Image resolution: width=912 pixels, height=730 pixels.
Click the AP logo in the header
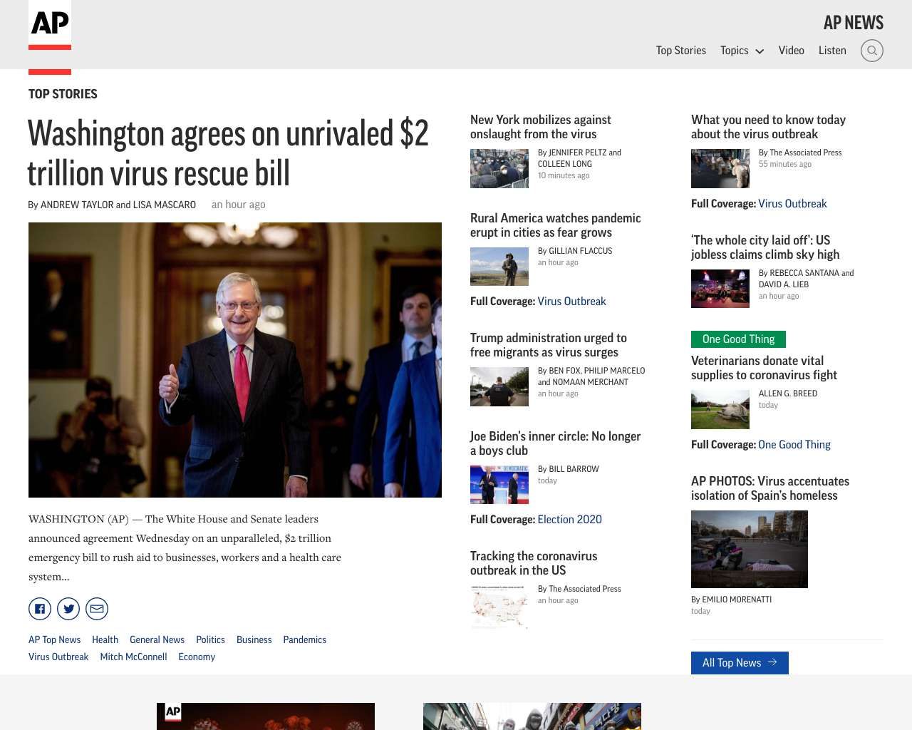pos(50,25)
